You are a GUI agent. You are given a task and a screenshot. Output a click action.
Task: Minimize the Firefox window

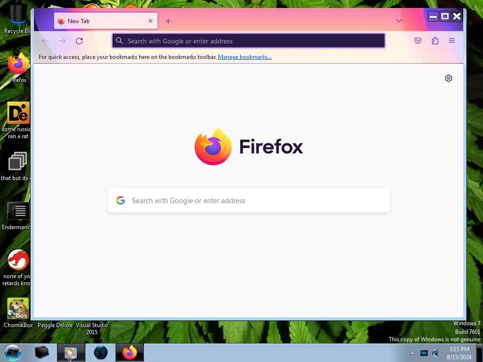433,16
